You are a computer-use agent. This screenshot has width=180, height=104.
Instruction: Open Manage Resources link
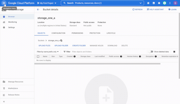point(17,82)
